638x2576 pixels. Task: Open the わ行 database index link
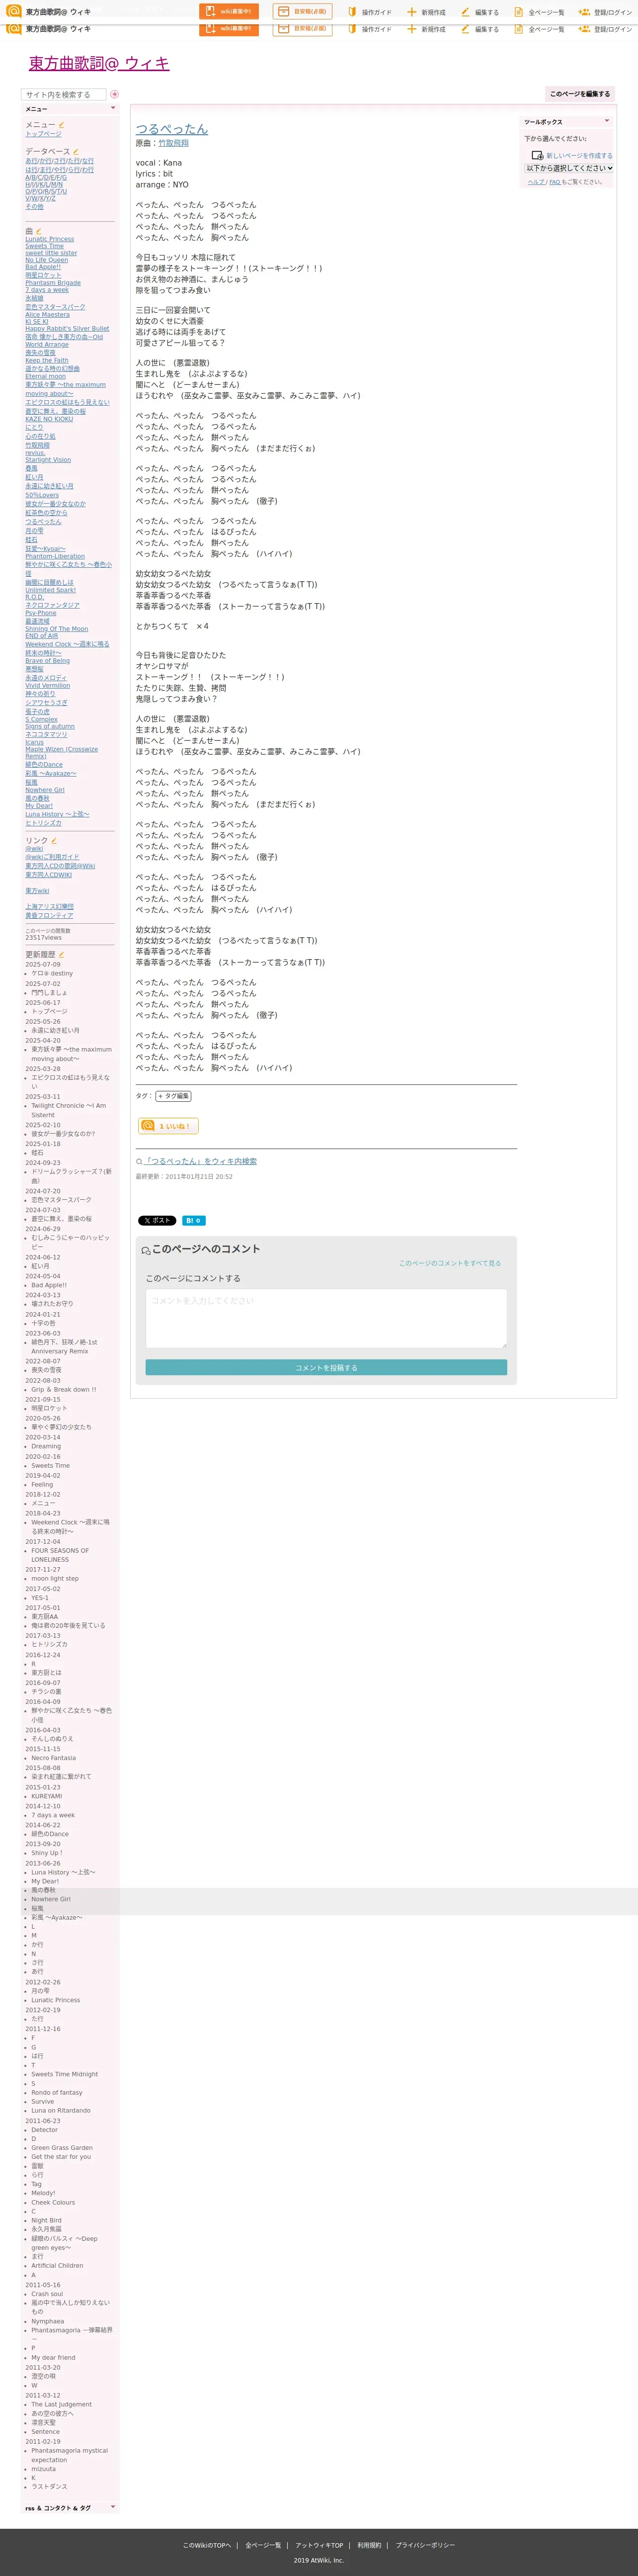click(x=88, y=170)
